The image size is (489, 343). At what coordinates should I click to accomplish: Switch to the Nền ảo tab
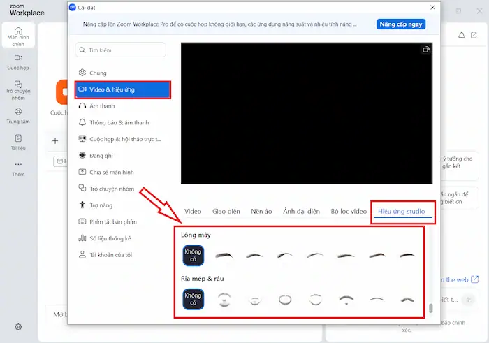click(x=261, y=211)
